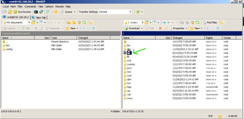The height and width of the screenshot is (119, 244).
Task: Click the 4 hidden status text
Action: tap(115, 111)
